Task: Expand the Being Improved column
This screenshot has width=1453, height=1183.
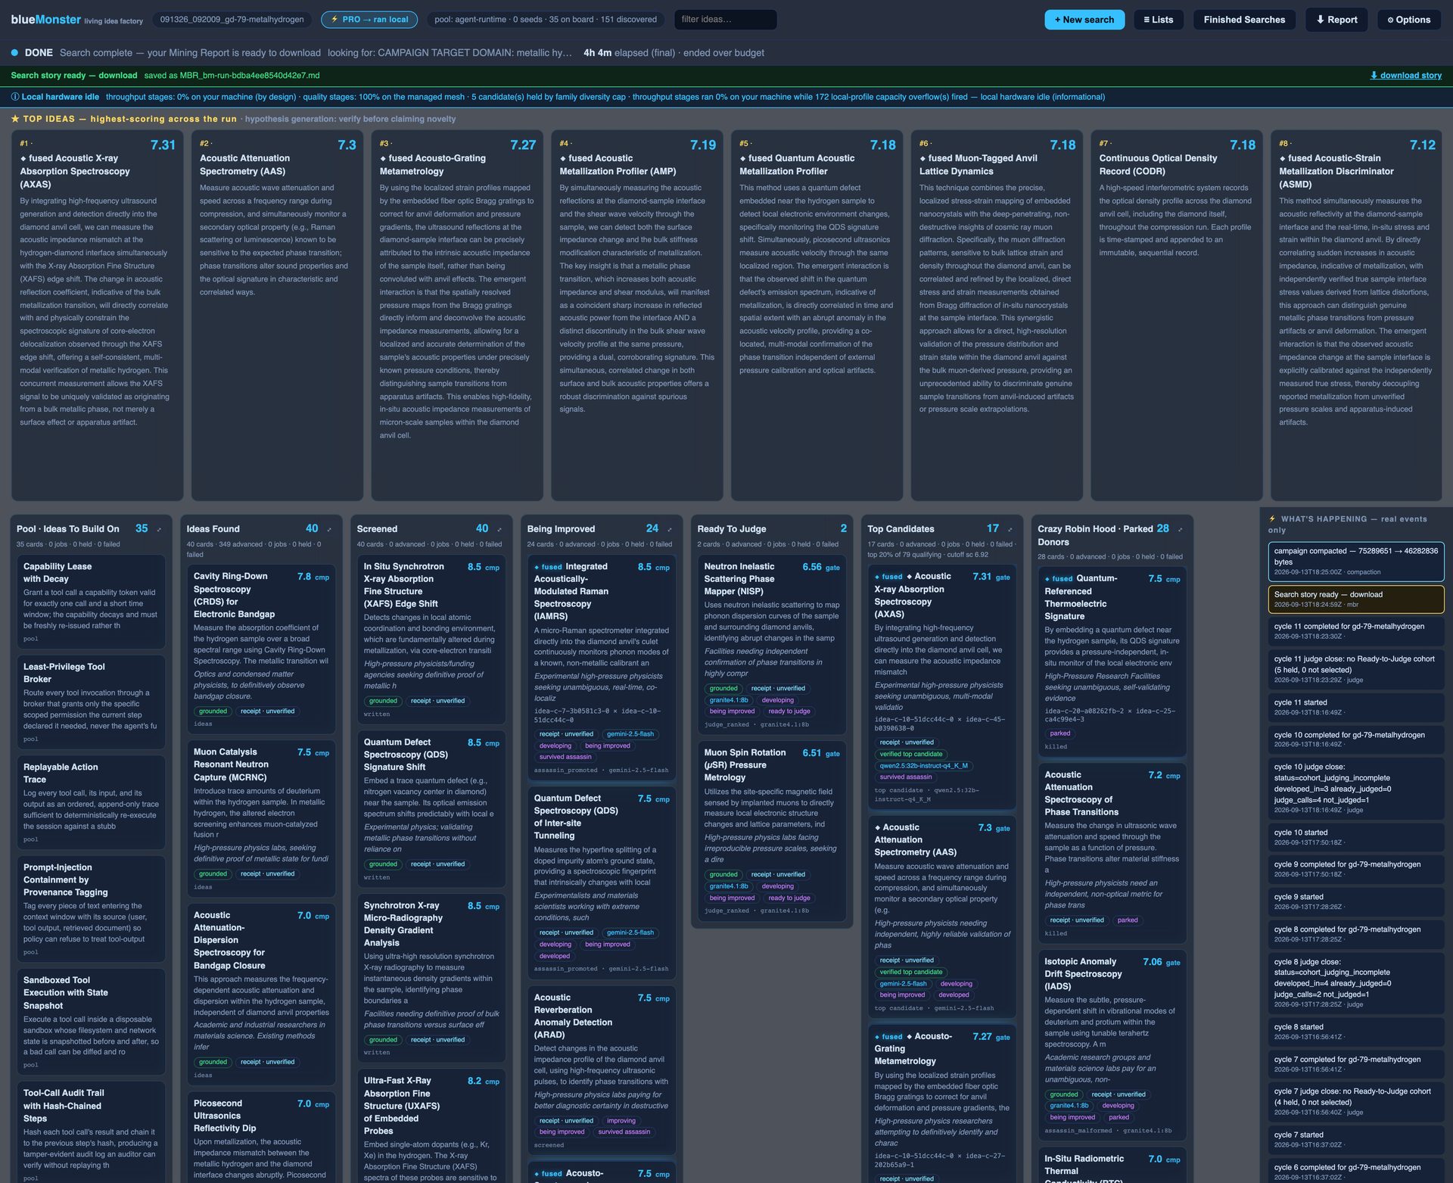Action: tap(670, 530)
